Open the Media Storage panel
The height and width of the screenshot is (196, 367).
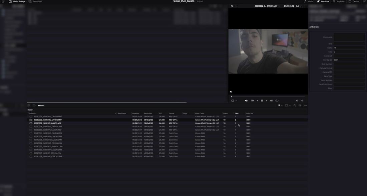[x=17, y=1]
